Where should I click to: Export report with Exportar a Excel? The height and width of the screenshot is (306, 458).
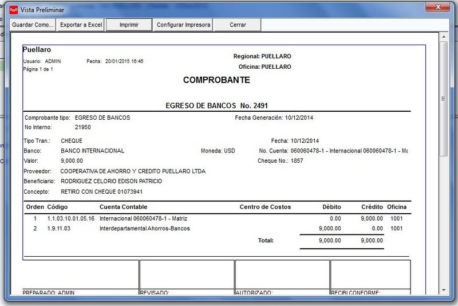81,25
